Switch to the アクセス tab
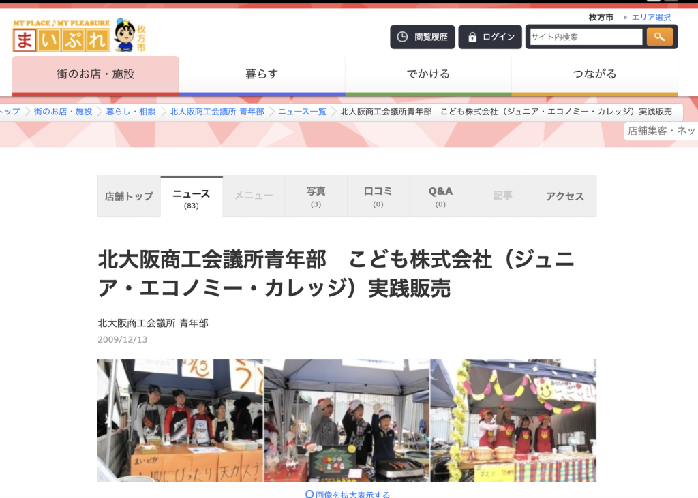This screenshot has width=698, height=498. coord(564,196)
